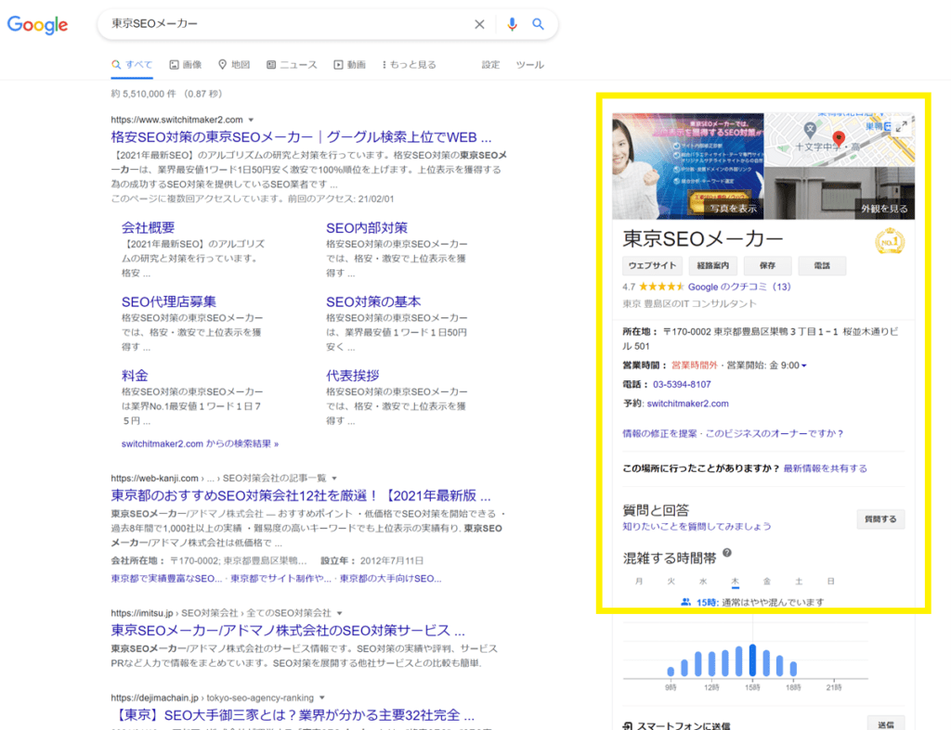Open 設定 search settings
The width and height of the screenshot is (951, 730).
tap(490, 65)
